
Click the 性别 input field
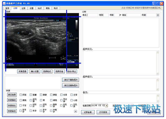pyautogui.click(x=106, y=15)
